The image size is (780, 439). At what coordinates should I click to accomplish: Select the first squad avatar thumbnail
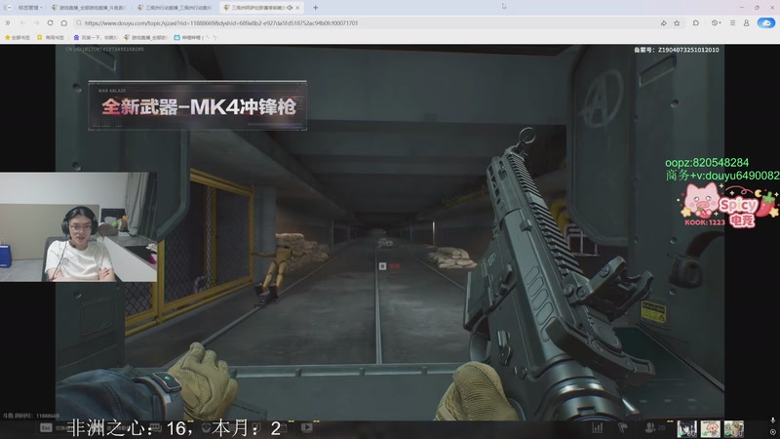(686, 428)
